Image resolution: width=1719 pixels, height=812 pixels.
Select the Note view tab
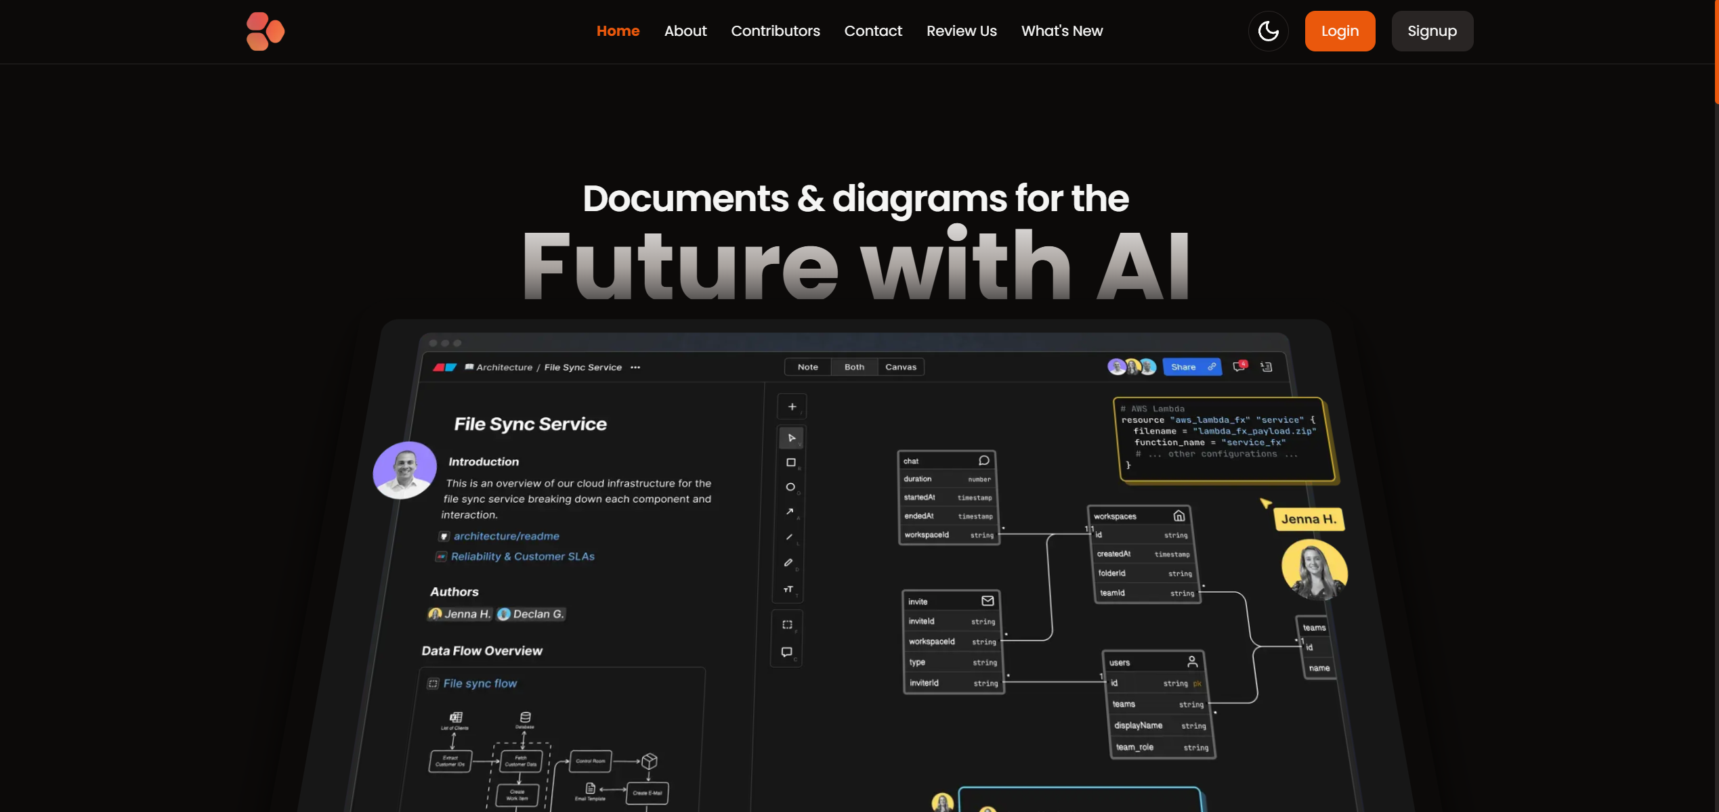807,367
